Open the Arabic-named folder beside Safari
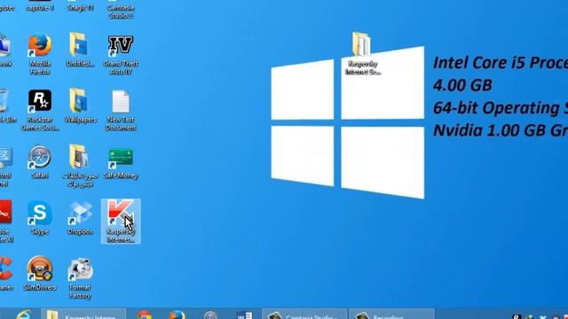 (80, 166)
